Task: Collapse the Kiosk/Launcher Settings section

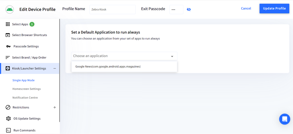Action: [54, 69]
